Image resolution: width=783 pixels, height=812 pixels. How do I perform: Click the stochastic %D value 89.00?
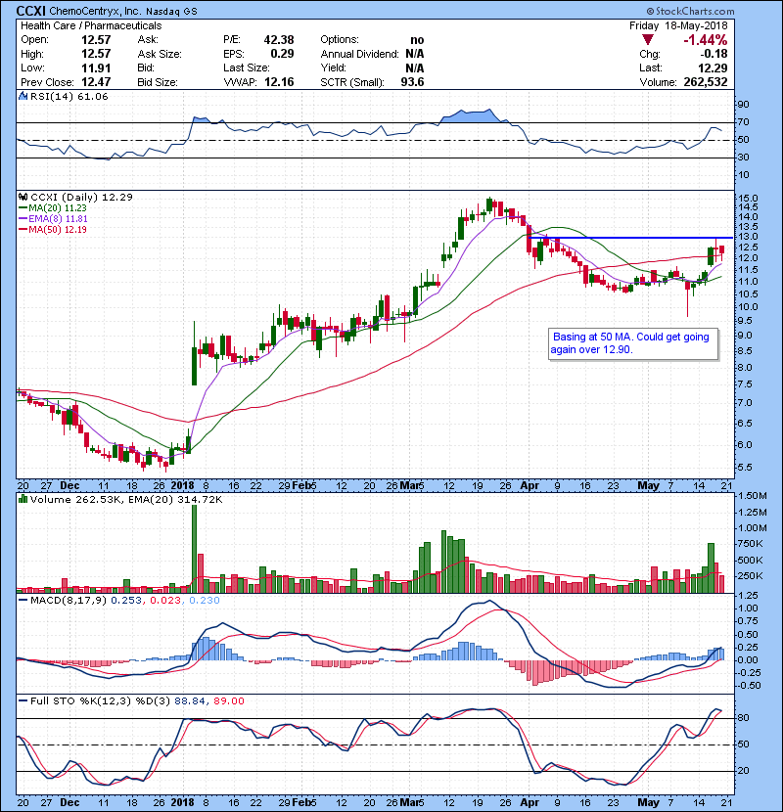click(x=228, y=701)
